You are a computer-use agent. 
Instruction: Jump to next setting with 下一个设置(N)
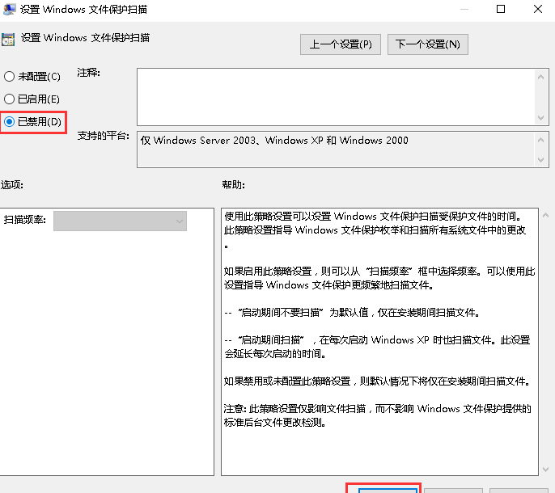tap(428, 44)
